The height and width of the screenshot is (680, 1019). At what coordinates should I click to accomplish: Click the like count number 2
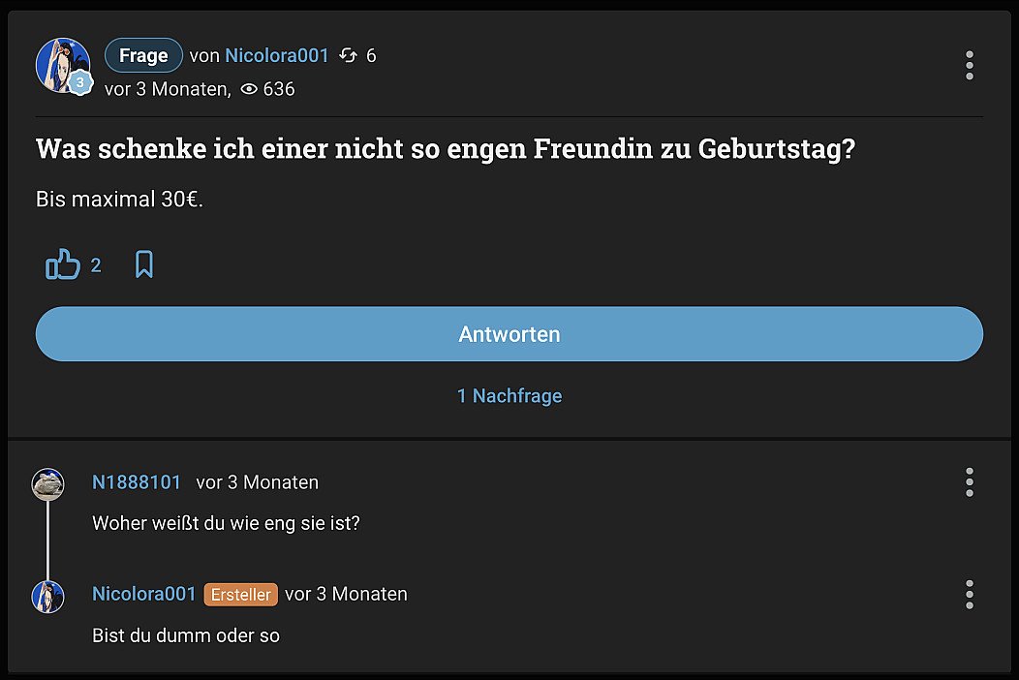(x=96, y=265)
